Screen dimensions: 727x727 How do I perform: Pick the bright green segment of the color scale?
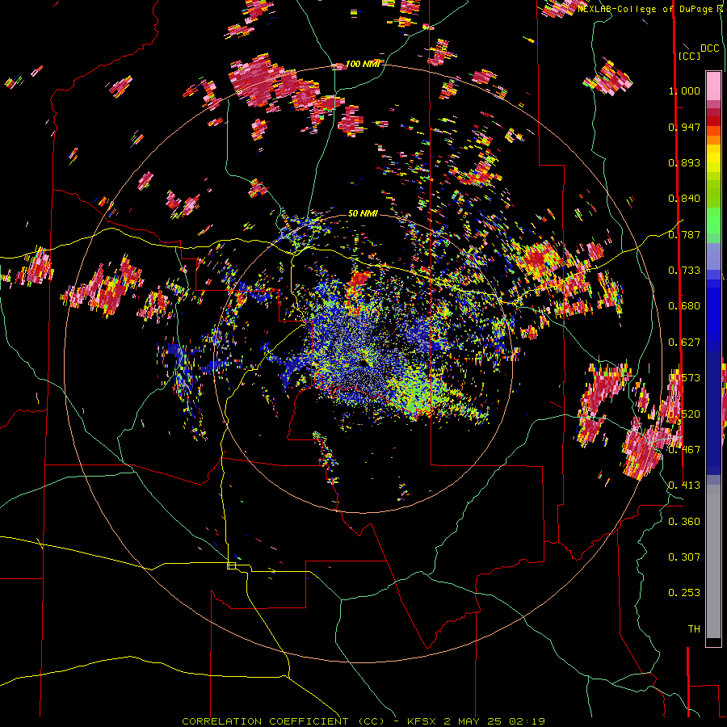(x=713, y=221)
